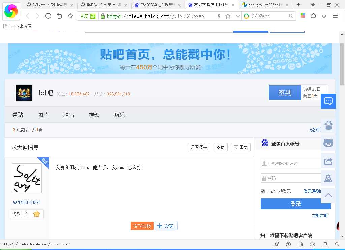Open the colorful apps grid icon
This screenshot has height=250, width=345.
(x=303, y=15)
